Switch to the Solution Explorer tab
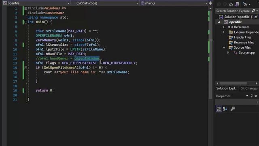259x146 pixels. pyautogui.click(x=227, y=88)
